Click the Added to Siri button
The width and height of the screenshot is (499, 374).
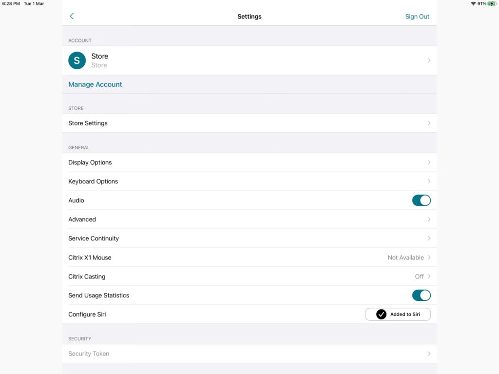(x=398, y=314)
